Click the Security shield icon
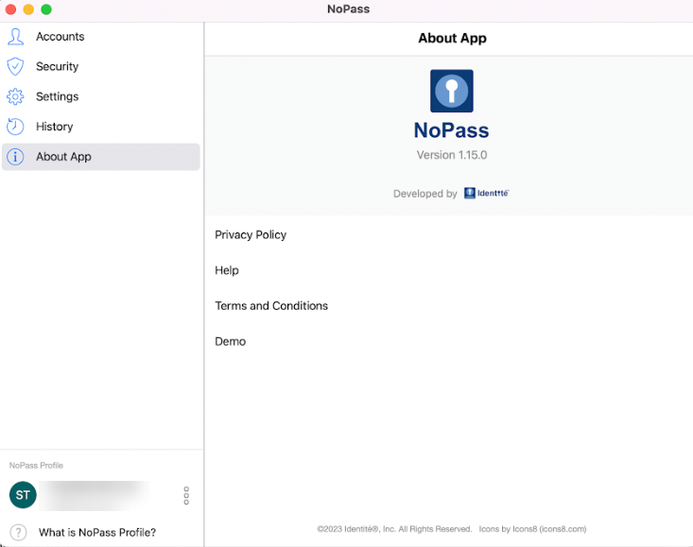693x547 pixels. (x=15, y=67)
